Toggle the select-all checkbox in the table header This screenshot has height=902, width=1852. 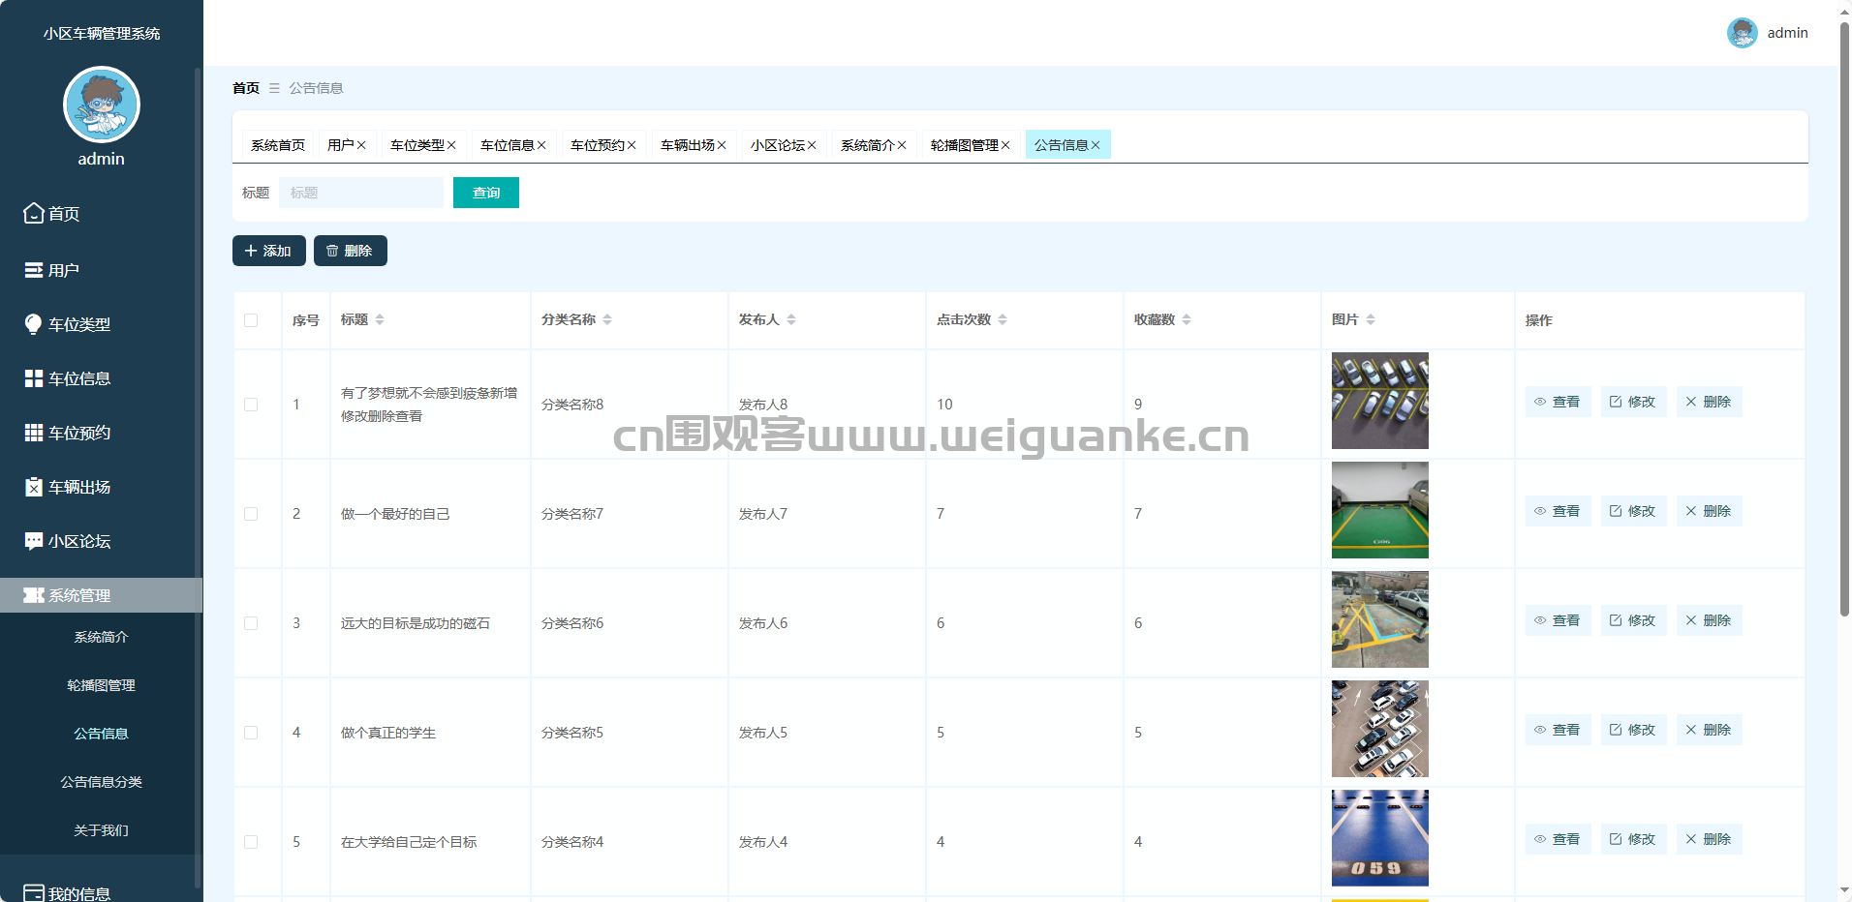(x=251, y=320)
